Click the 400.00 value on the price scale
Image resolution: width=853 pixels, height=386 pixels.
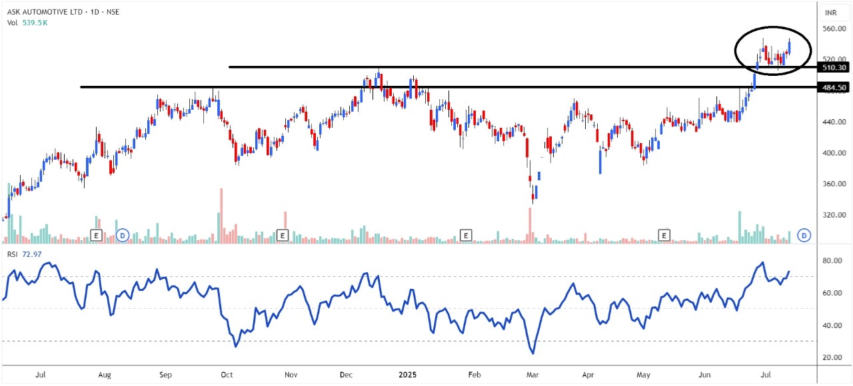pos(834,153)
